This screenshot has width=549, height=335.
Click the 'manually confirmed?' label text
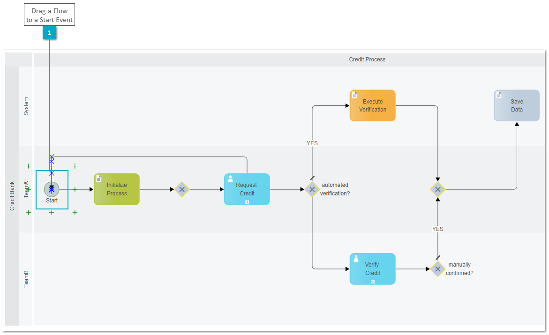(x=459, y=269)
